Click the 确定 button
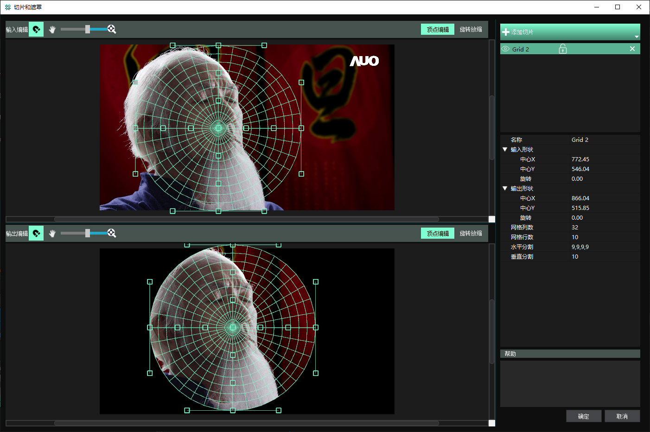This screenshot has width=650, height=432. pyautogui.click(x=583, y=416)
